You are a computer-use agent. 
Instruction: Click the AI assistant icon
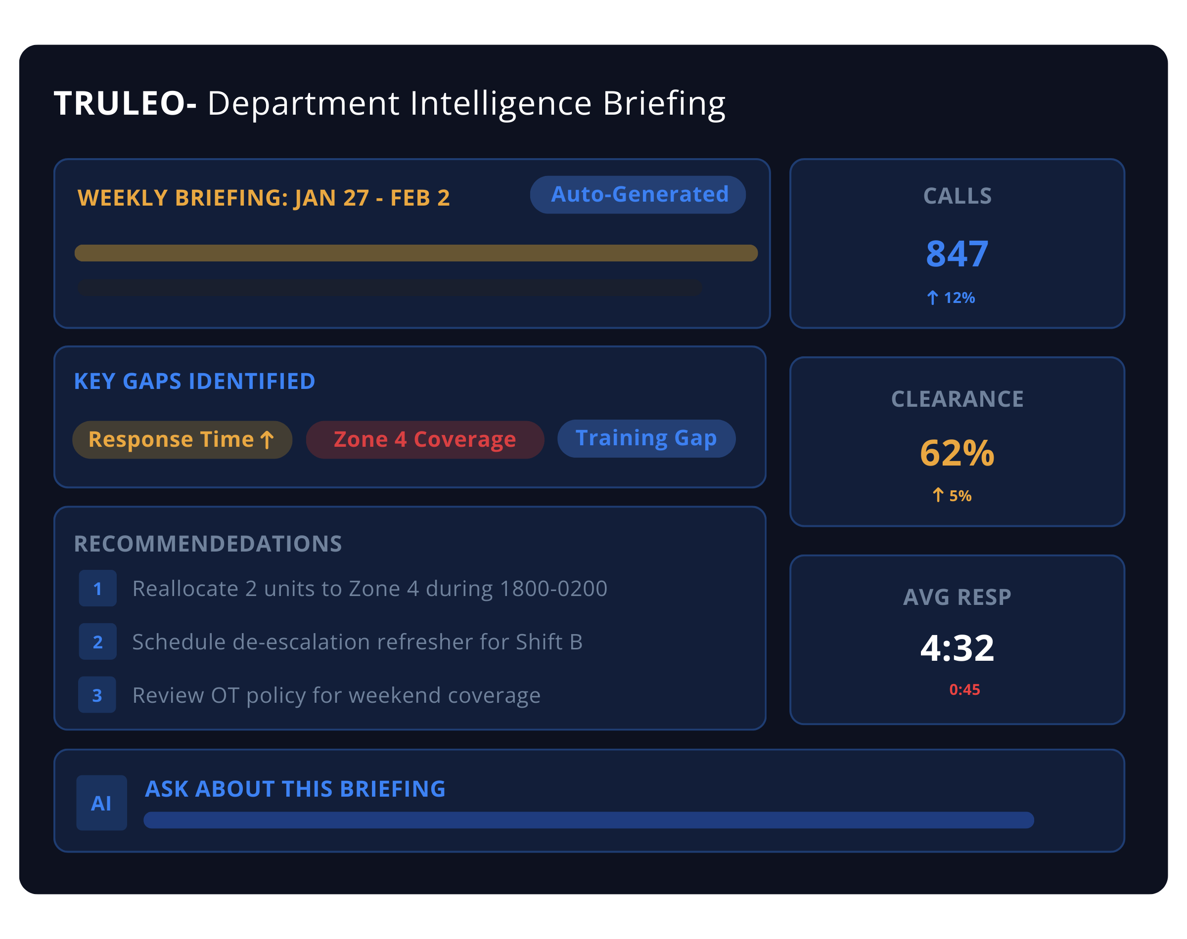point(101,803)
